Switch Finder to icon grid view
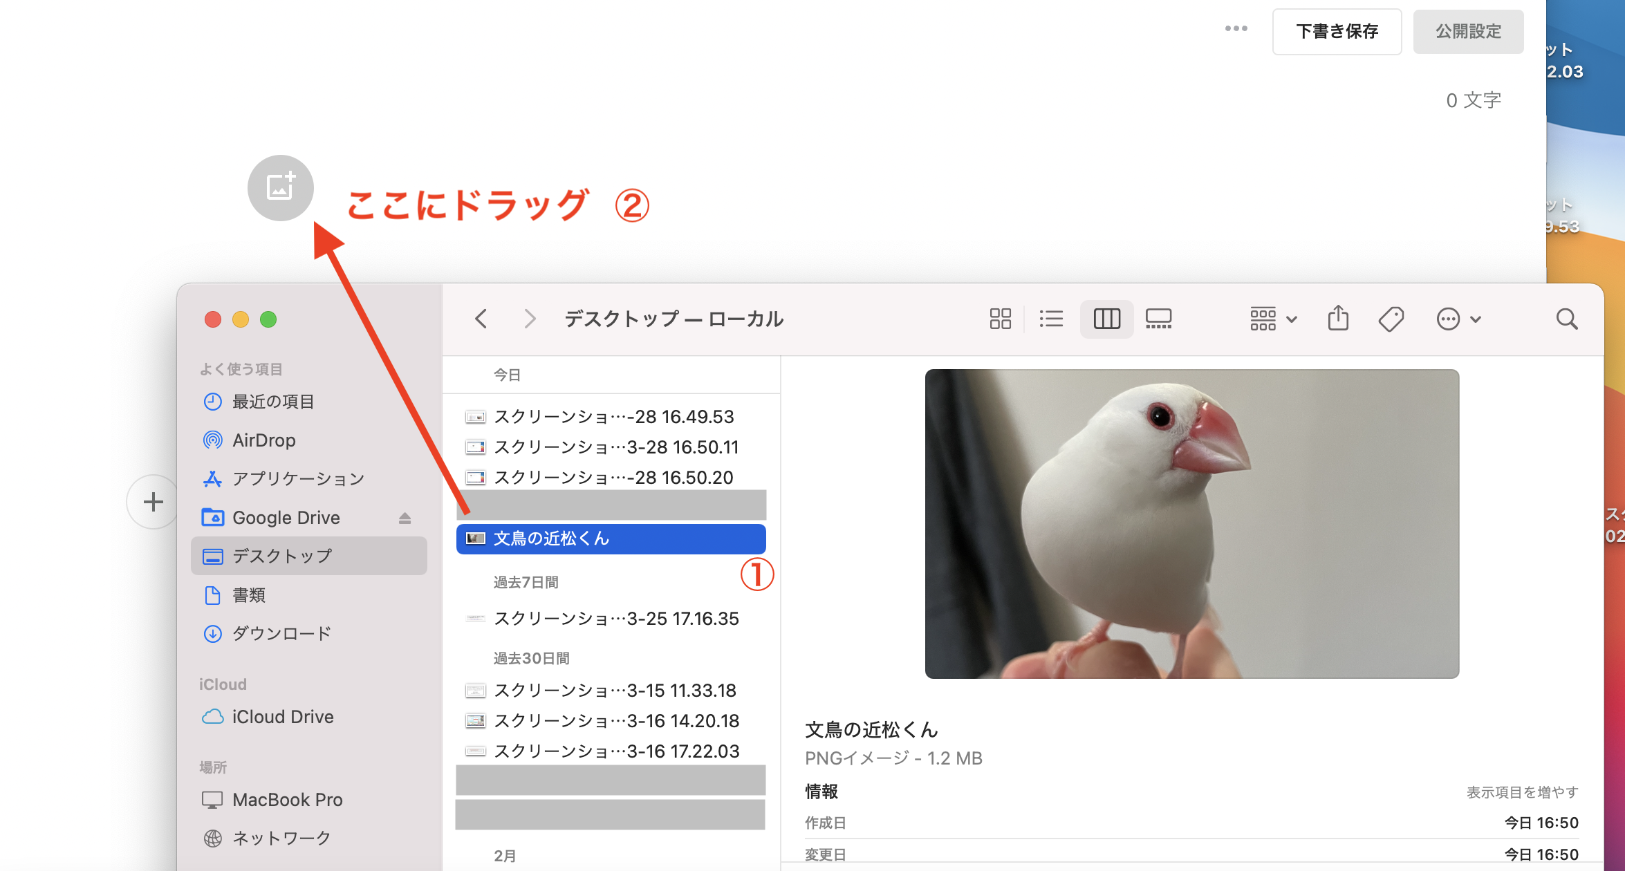 coord(1000,319)
